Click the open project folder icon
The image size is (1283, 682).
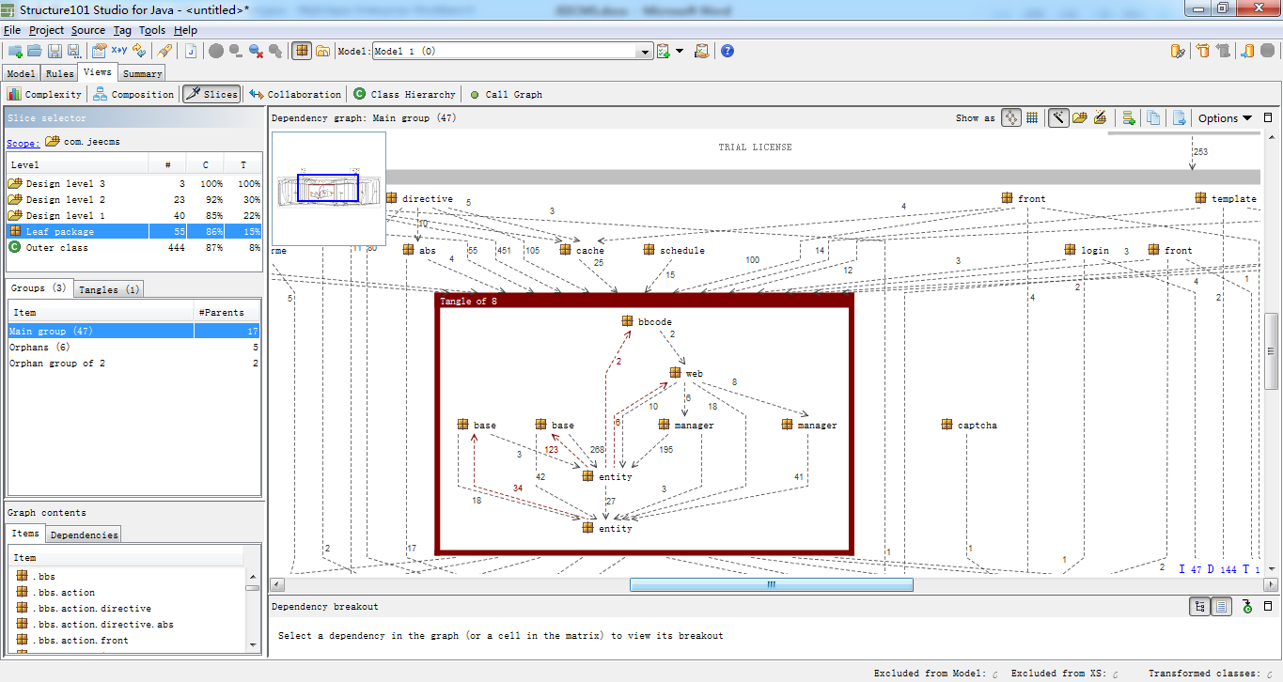tap(35, 51)
